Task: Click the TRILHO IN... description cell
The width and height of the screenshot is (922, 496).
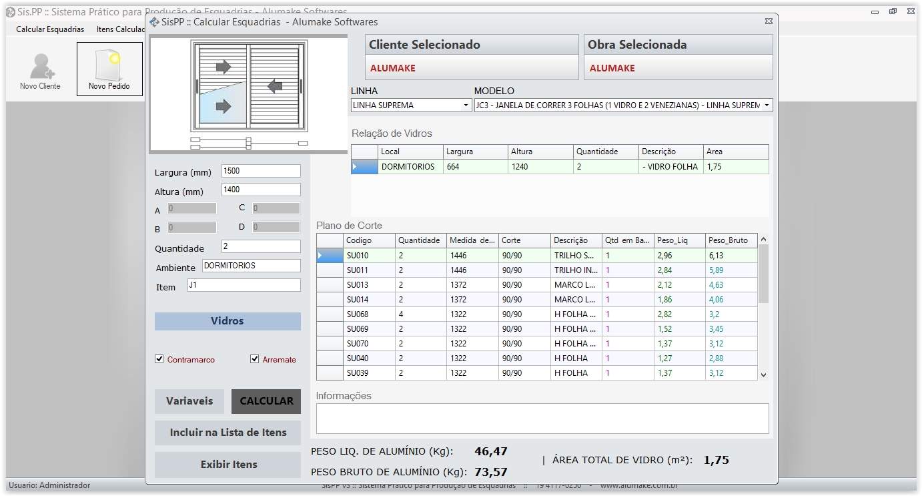Action: 576,270
